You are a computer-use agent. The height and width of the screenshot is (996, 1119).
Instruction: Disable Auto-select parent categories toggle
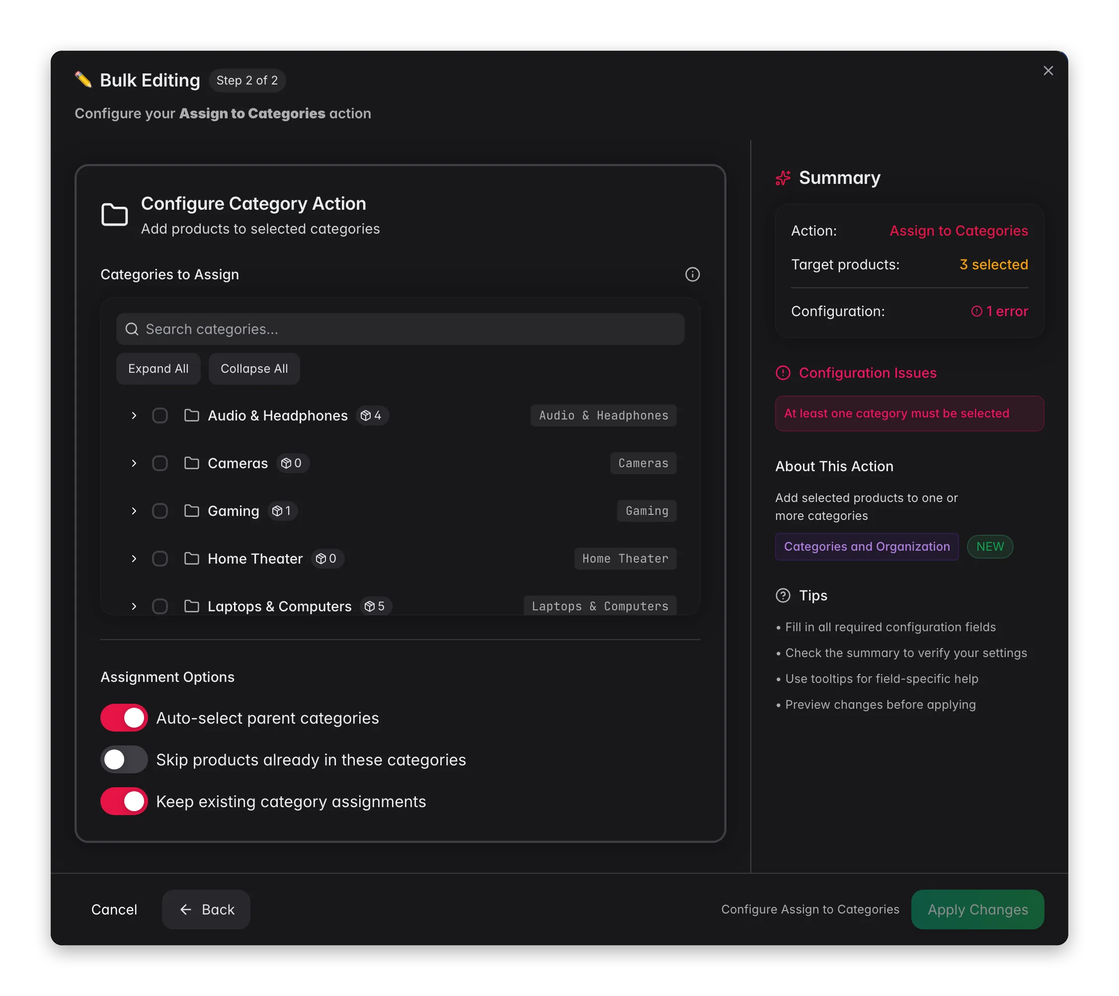tap(124, 718)
